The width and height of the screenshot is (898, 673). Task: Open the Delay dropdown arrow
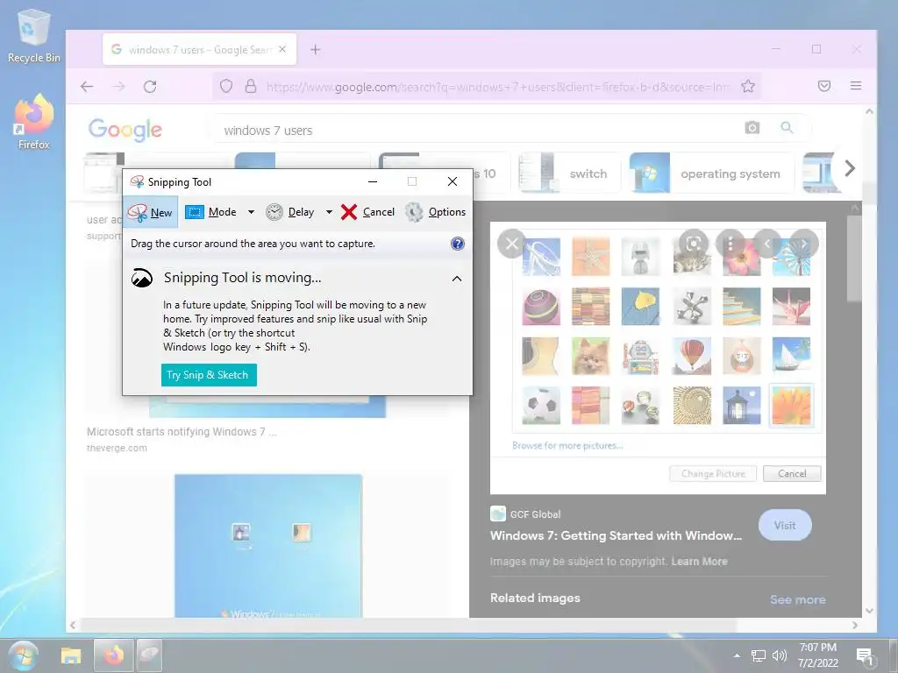click(329, 212)
